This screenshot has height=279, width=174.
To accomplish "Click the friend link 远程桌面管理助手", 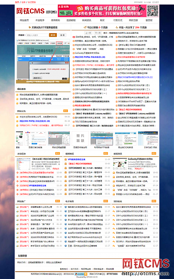I will 36,263.
